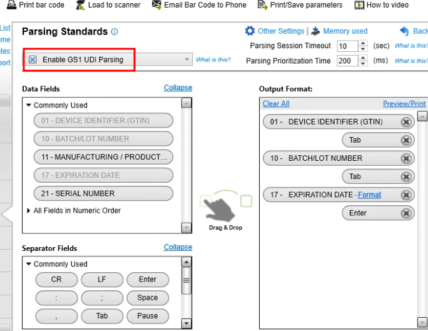Click the Memory used icon

click(315, 31)
